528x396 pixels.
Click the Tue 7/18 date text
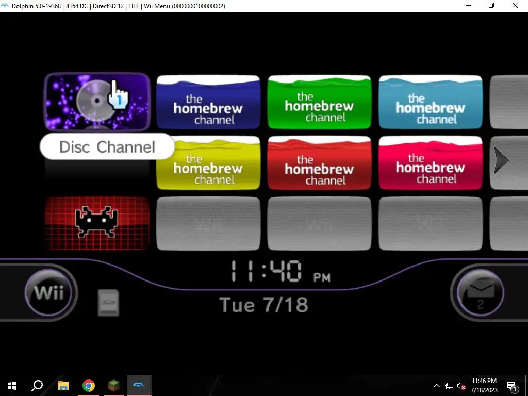[263, 305]
